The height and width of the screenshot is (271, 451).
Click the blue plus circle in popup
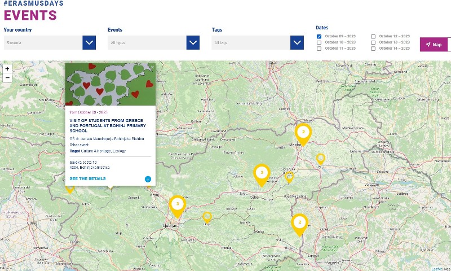pyautogui.click(x=148, y=179)
